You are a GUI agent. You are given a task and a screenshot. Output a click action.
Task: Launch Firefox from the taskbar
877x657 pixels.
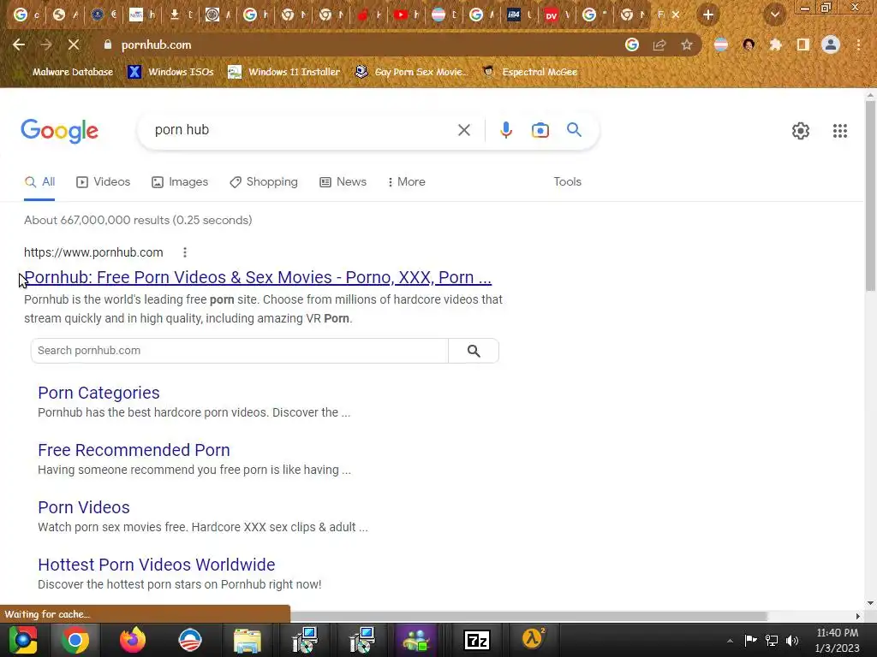tap(133, 640)
